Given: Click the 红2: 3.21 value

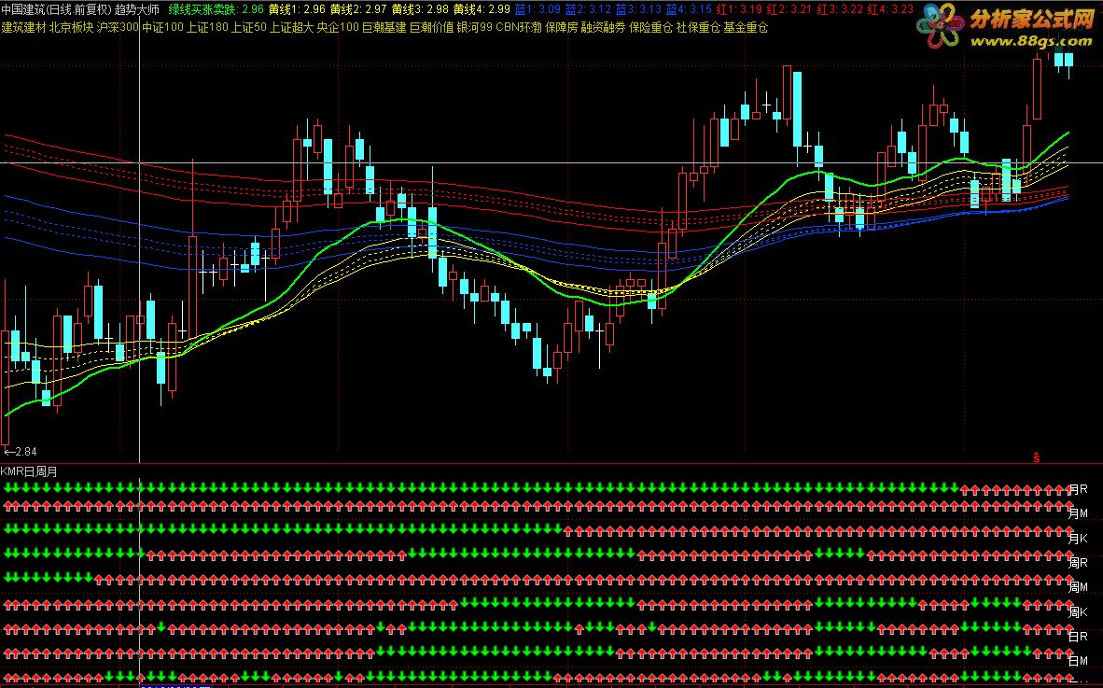Looking at the screenshot, I should click(x=789, y=10).
